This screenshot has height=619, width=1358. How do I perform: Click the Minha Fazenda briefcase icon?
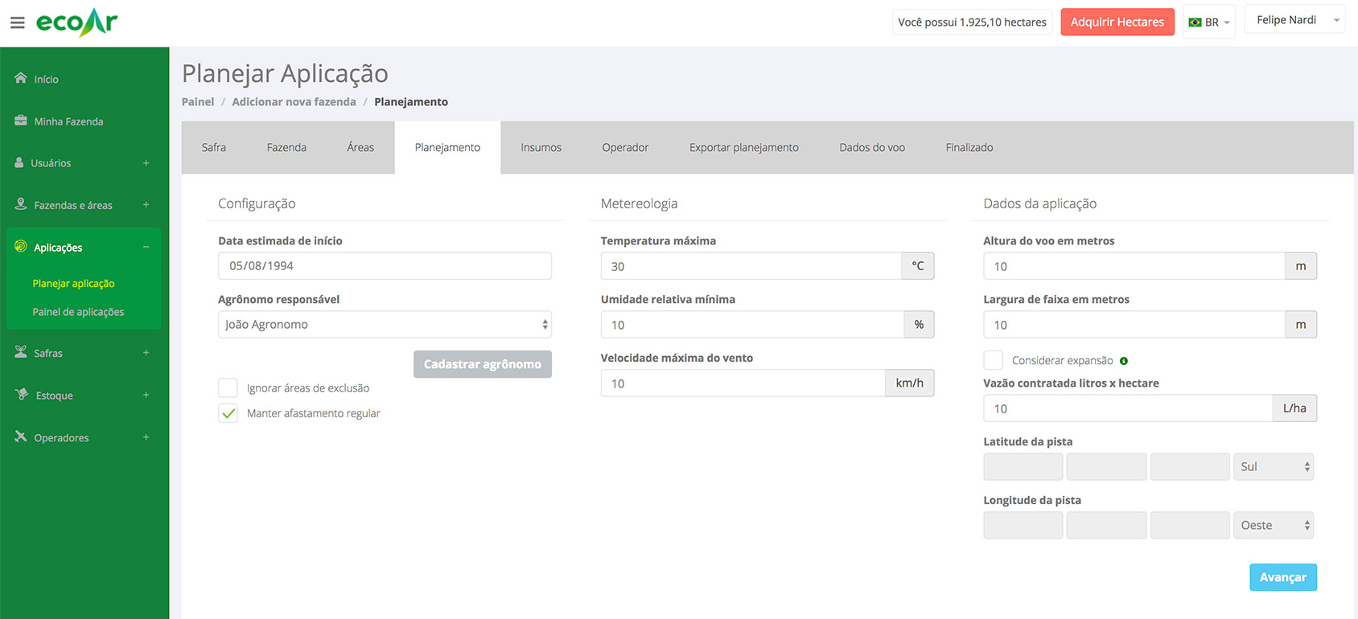[x=21, y=121]
